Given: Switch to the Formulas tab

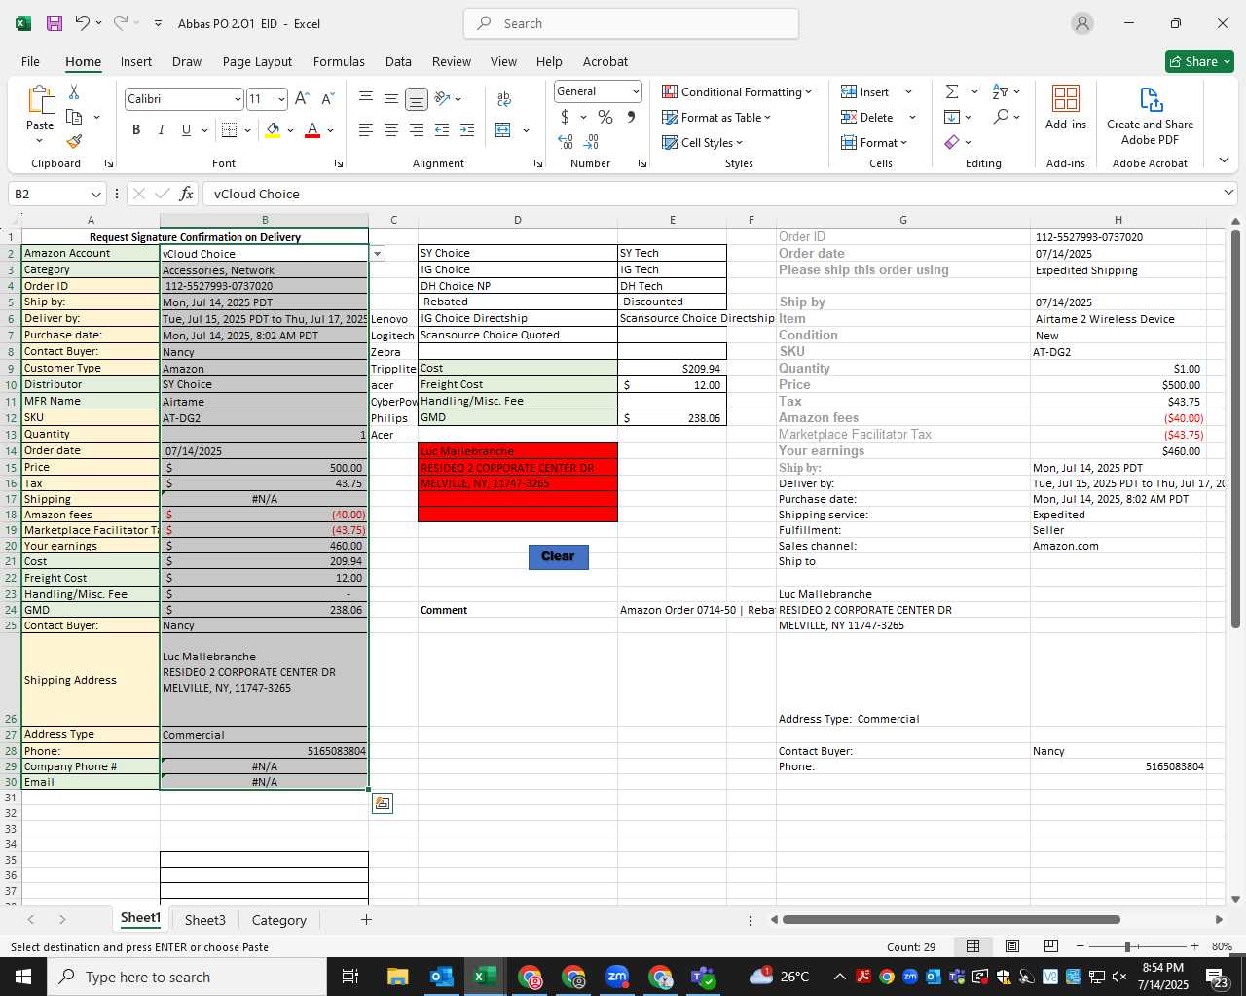Looking at the screenshot, I should 339,61.
